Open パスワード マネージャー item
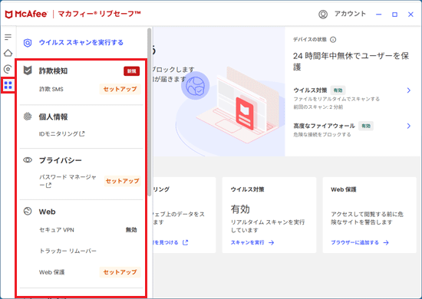The image size is (422, 299). (x=68, y=181)
